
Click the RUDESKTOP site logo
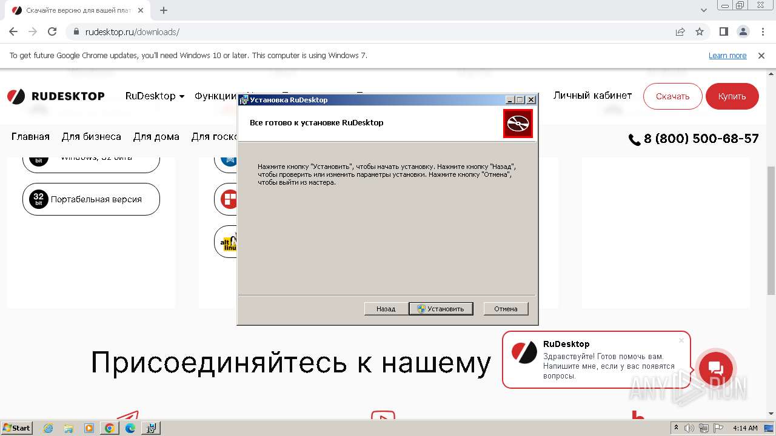[x=56, y=96]
